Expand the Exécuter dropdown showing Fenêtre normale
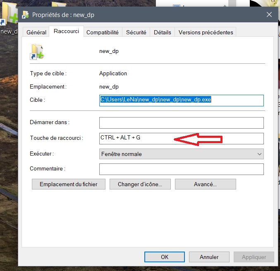The width and height of the screenshot is (280, 271). point(181,154)
